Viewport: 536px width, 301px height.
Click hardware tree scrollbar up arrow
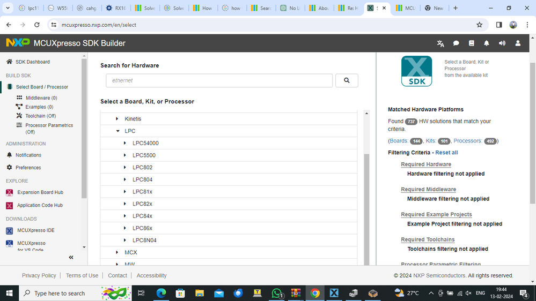click(366, 114)
